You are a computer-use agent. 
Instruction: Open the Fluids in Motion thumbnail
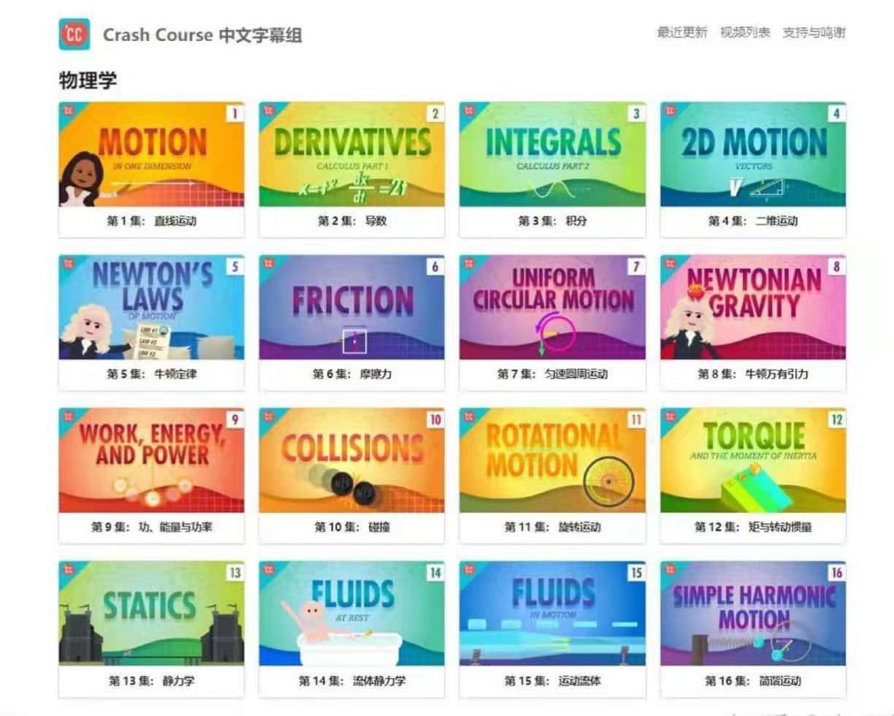[553, 614]
